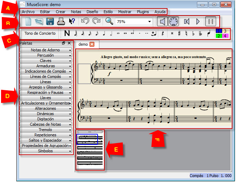This screenshot has width=236, height=182.
Task: Expand the Articulaciones y Ornamentos palette
Action: pos(46,103)
